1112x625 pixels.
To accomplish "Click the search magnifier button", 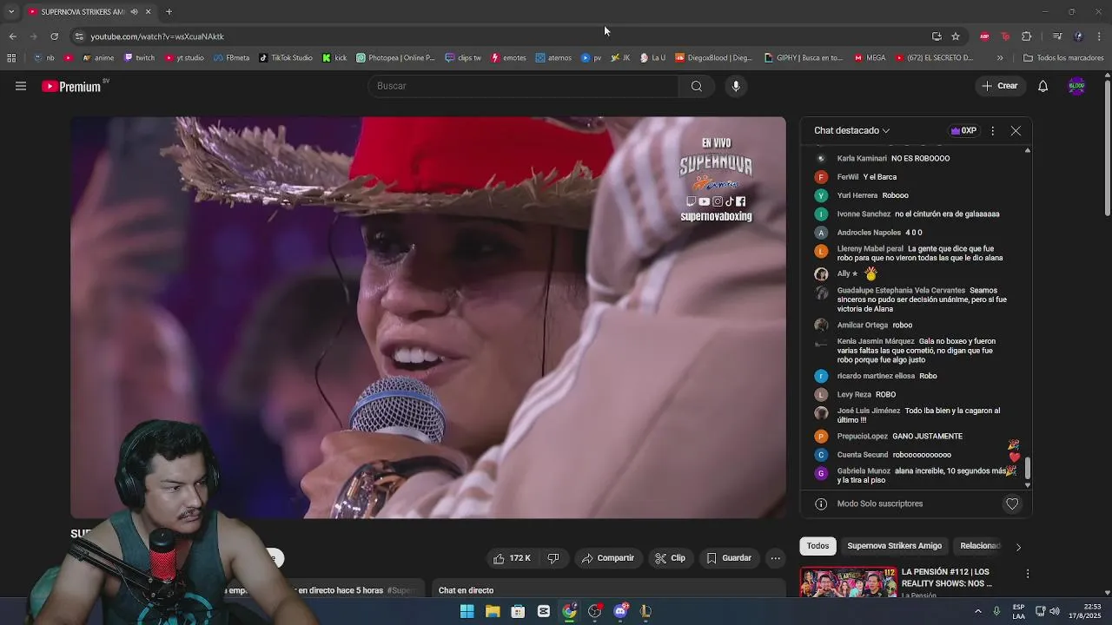I will pos(696,86).
